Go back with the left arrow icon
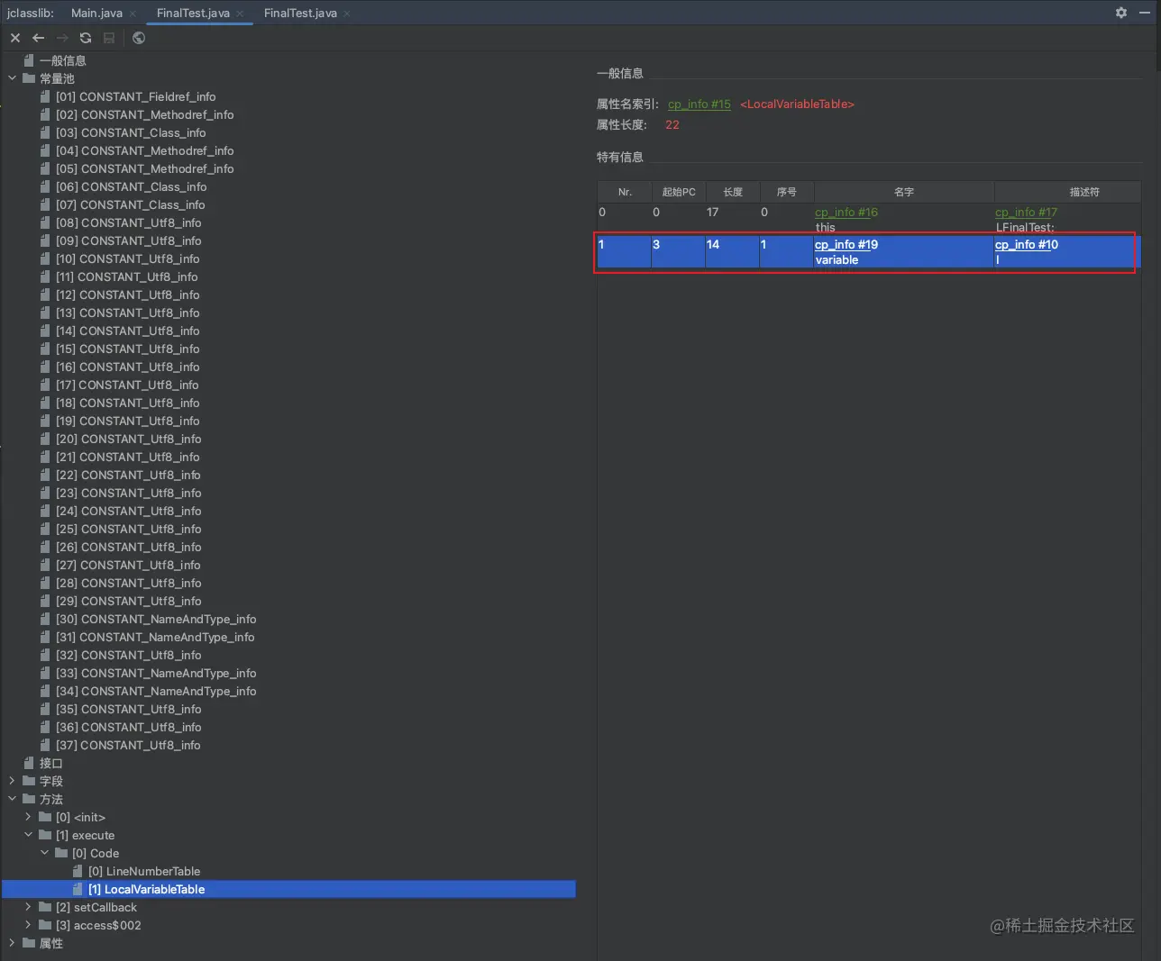Screen dimensions: 1161x961 click(x=38, y=38)
